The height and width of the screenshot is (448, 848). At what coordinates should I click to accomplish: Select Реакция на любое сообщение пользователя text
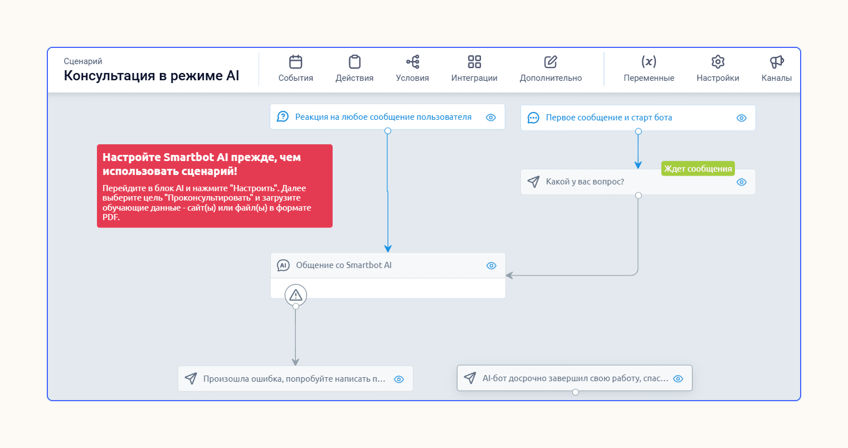pos(383,117)
